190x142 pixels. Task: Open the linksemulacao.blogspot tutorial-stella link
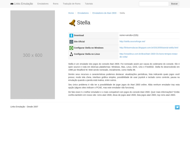click(149, 48)
